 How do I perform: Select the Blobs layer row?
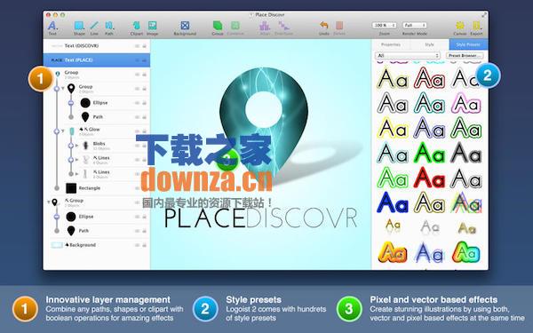(97, 146)
